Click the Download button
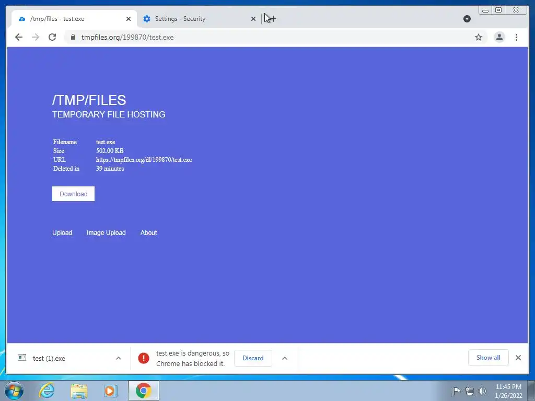 click(x=73, y=194)
